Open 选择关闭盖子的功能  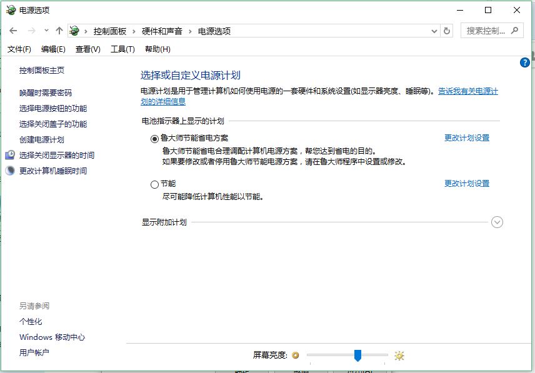[53, 124]
